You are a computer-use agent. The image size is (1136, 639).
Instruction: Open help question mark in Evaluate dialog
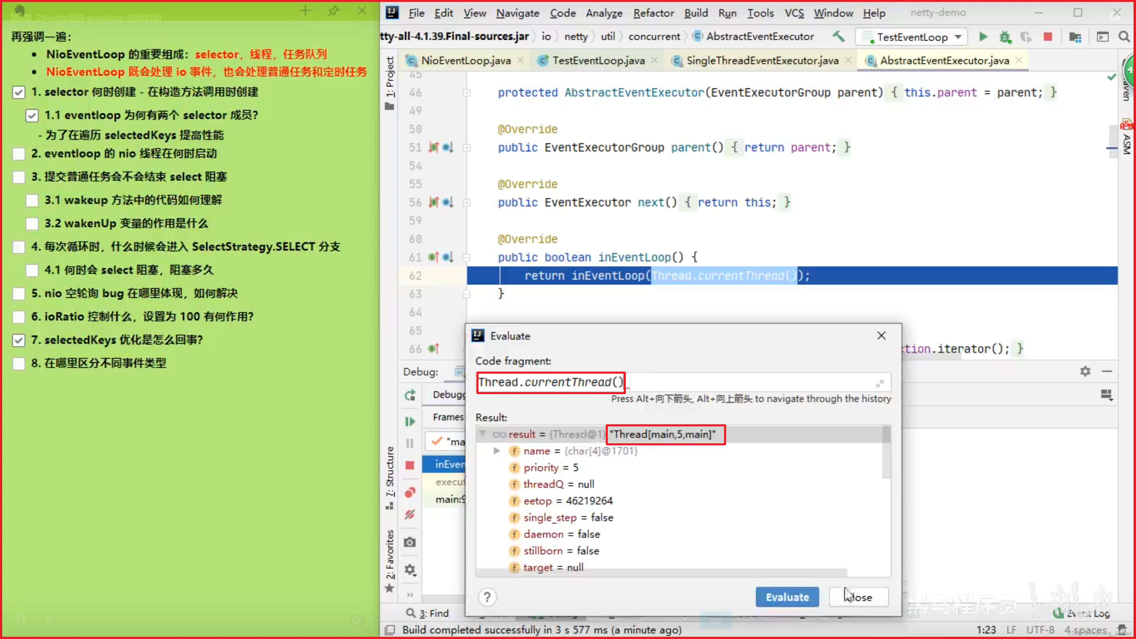pyautogui.click(x=487, y=597)
